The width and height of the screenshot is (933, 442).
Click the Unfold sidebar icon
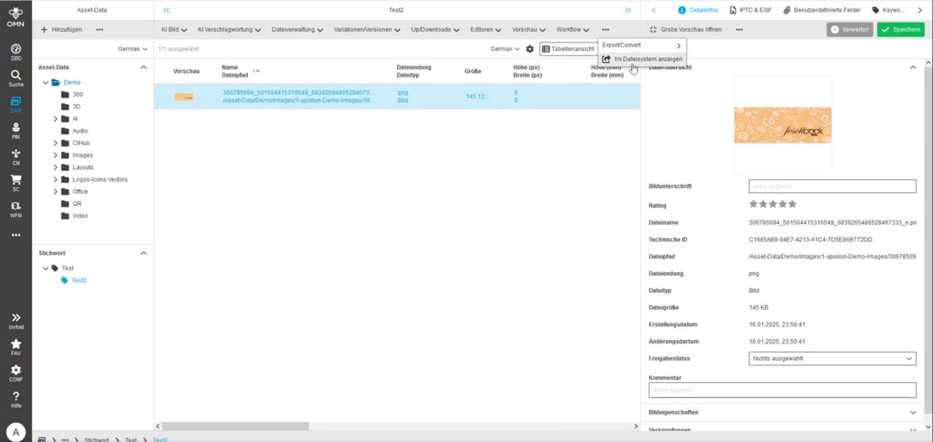(x=16, y=321)
